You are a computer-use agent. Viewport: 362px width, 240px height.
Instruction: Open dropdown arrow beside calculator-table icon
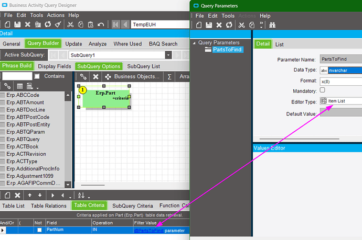tap(37, 88)
